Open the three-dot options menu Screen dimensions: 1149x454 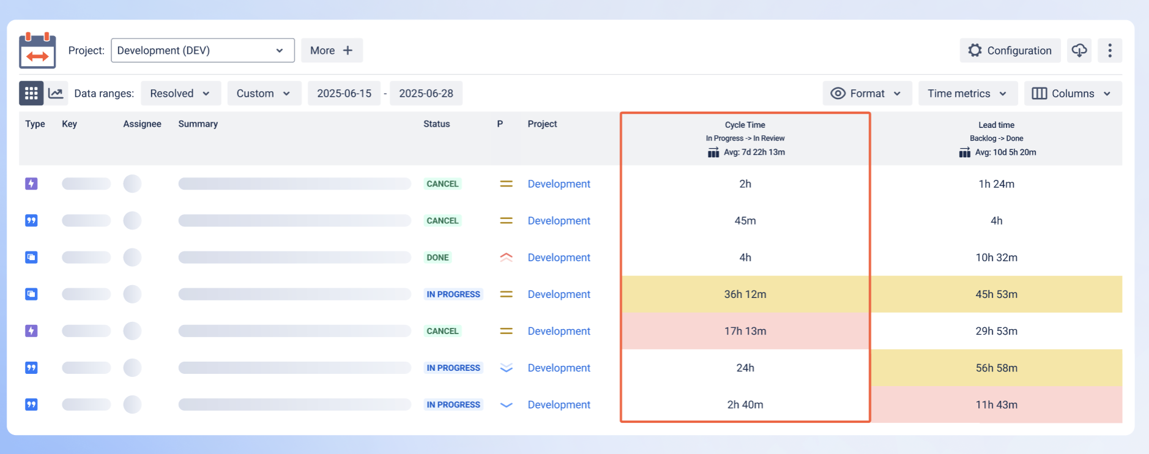click(1110, 50)
